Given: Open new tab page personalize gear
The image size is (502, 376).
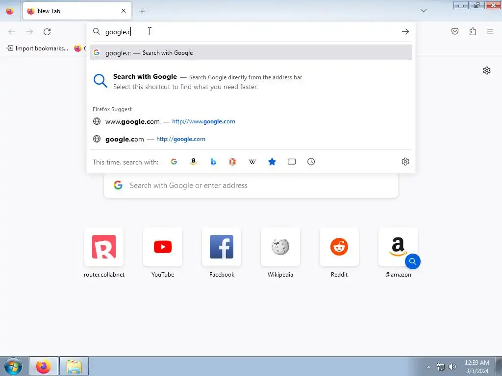Looking at the screenshot, I should click(x=487, y=70).
